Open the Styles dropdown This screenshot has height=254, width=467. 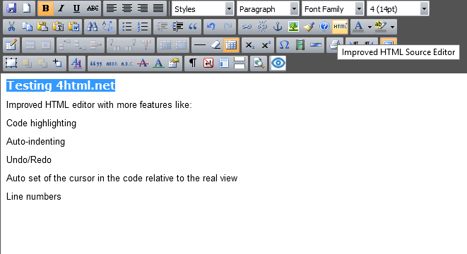click(x=203, y=9)
